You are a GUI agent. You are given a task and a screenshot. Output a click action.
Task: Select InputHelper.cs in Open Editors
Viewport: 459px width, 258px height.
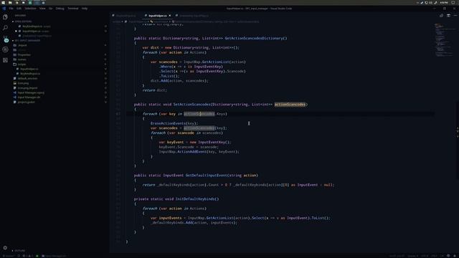[x=32, y=31]
